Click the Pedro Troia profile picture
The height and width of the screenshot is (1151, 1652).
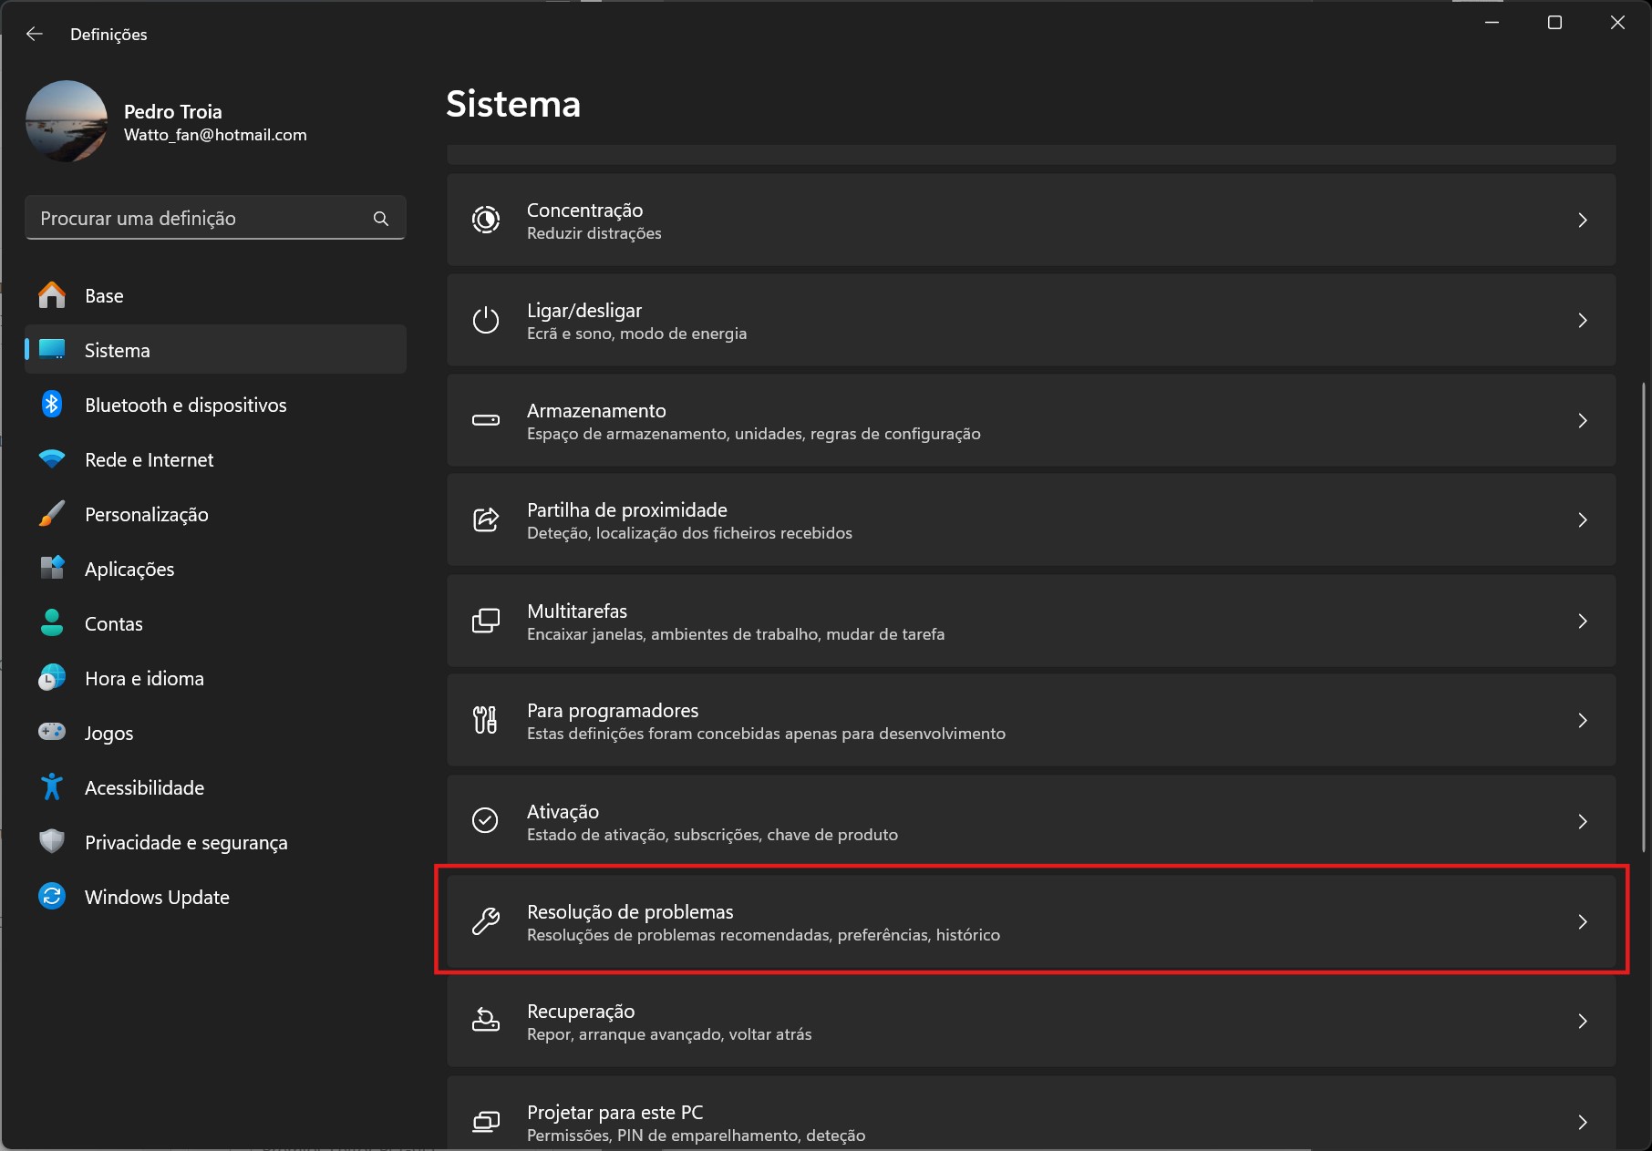point(67,121)
